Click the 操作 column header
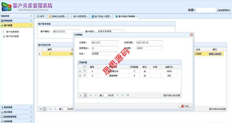This screenshot has width=232, height=123. coord(215,50)
